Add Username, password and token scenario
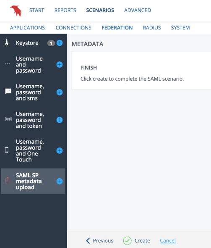211x248 pixels. coord(60,120)
